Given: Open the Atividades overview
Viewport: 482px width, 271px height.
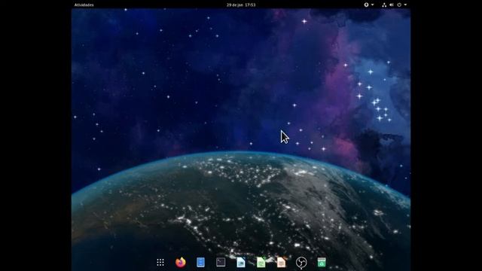Looking at the screenshot, I should [x=84, y=5].
